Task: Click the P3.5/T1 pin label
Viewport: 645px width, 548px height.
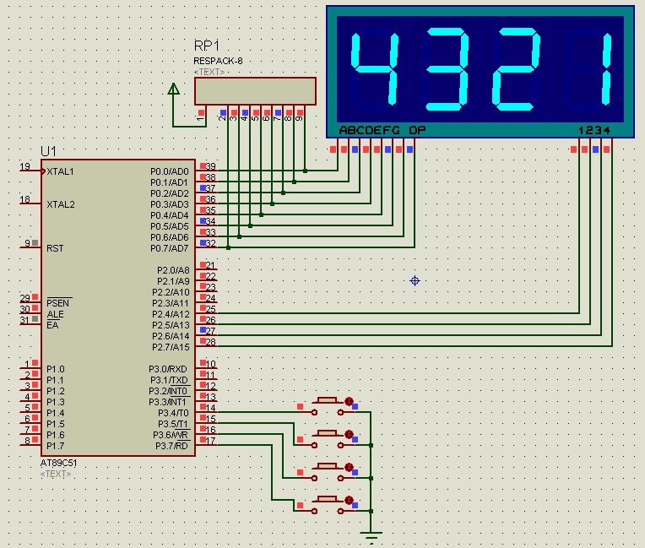Action: [173, 424]
